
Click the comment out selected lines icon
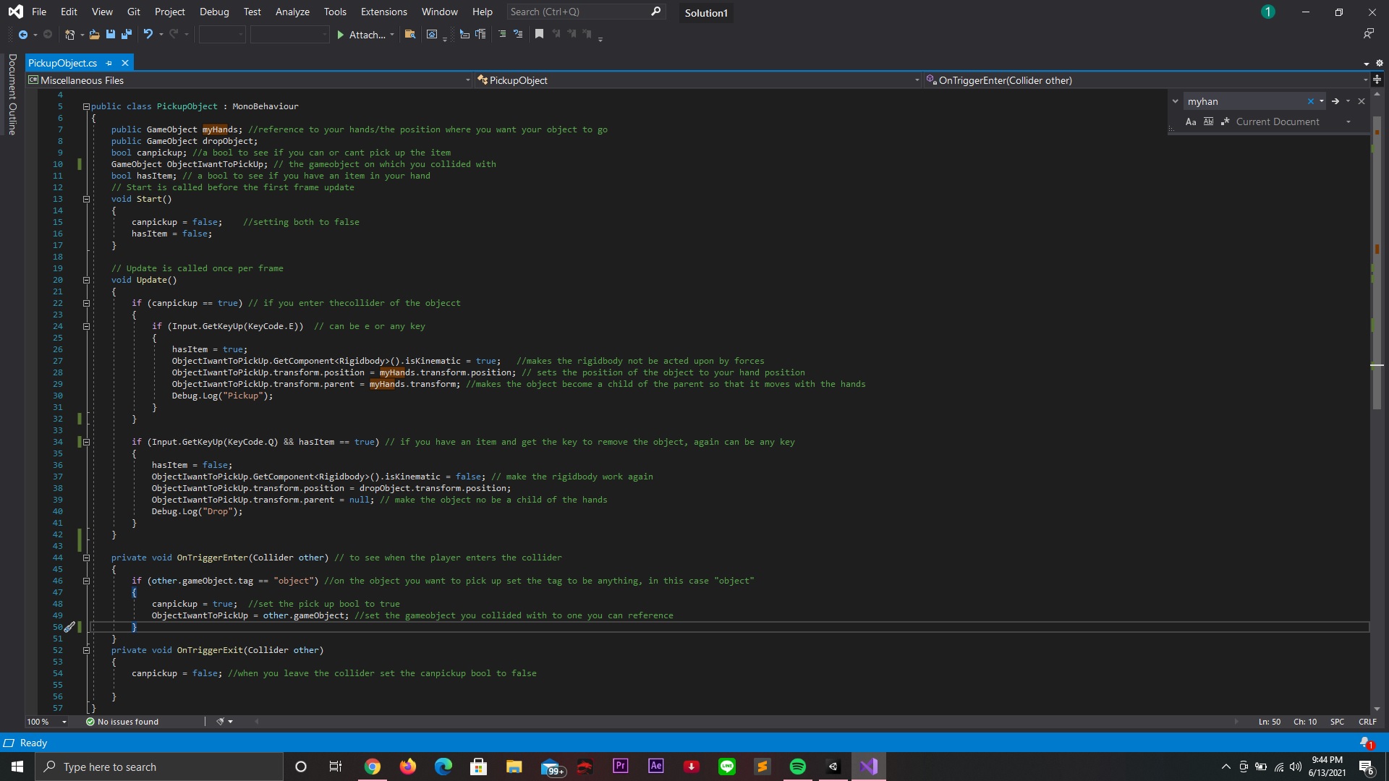tap(502, 34)
